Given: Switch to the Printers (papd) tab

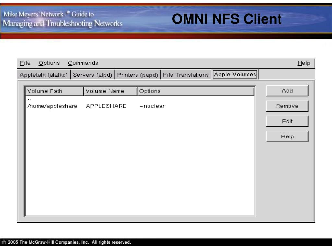Looking at the screenshot, I should [137, 75].
